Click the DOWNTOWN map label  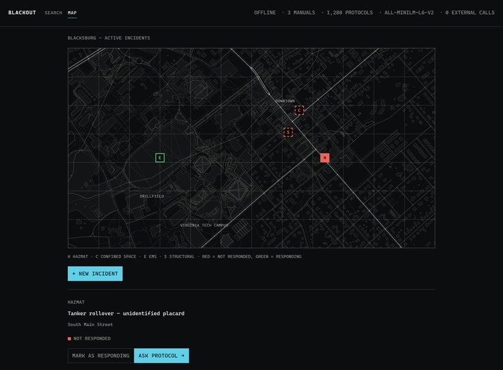pyautogui.click(x=285, y=101)
